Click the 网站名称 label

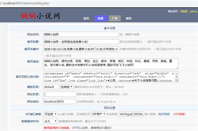33,34
